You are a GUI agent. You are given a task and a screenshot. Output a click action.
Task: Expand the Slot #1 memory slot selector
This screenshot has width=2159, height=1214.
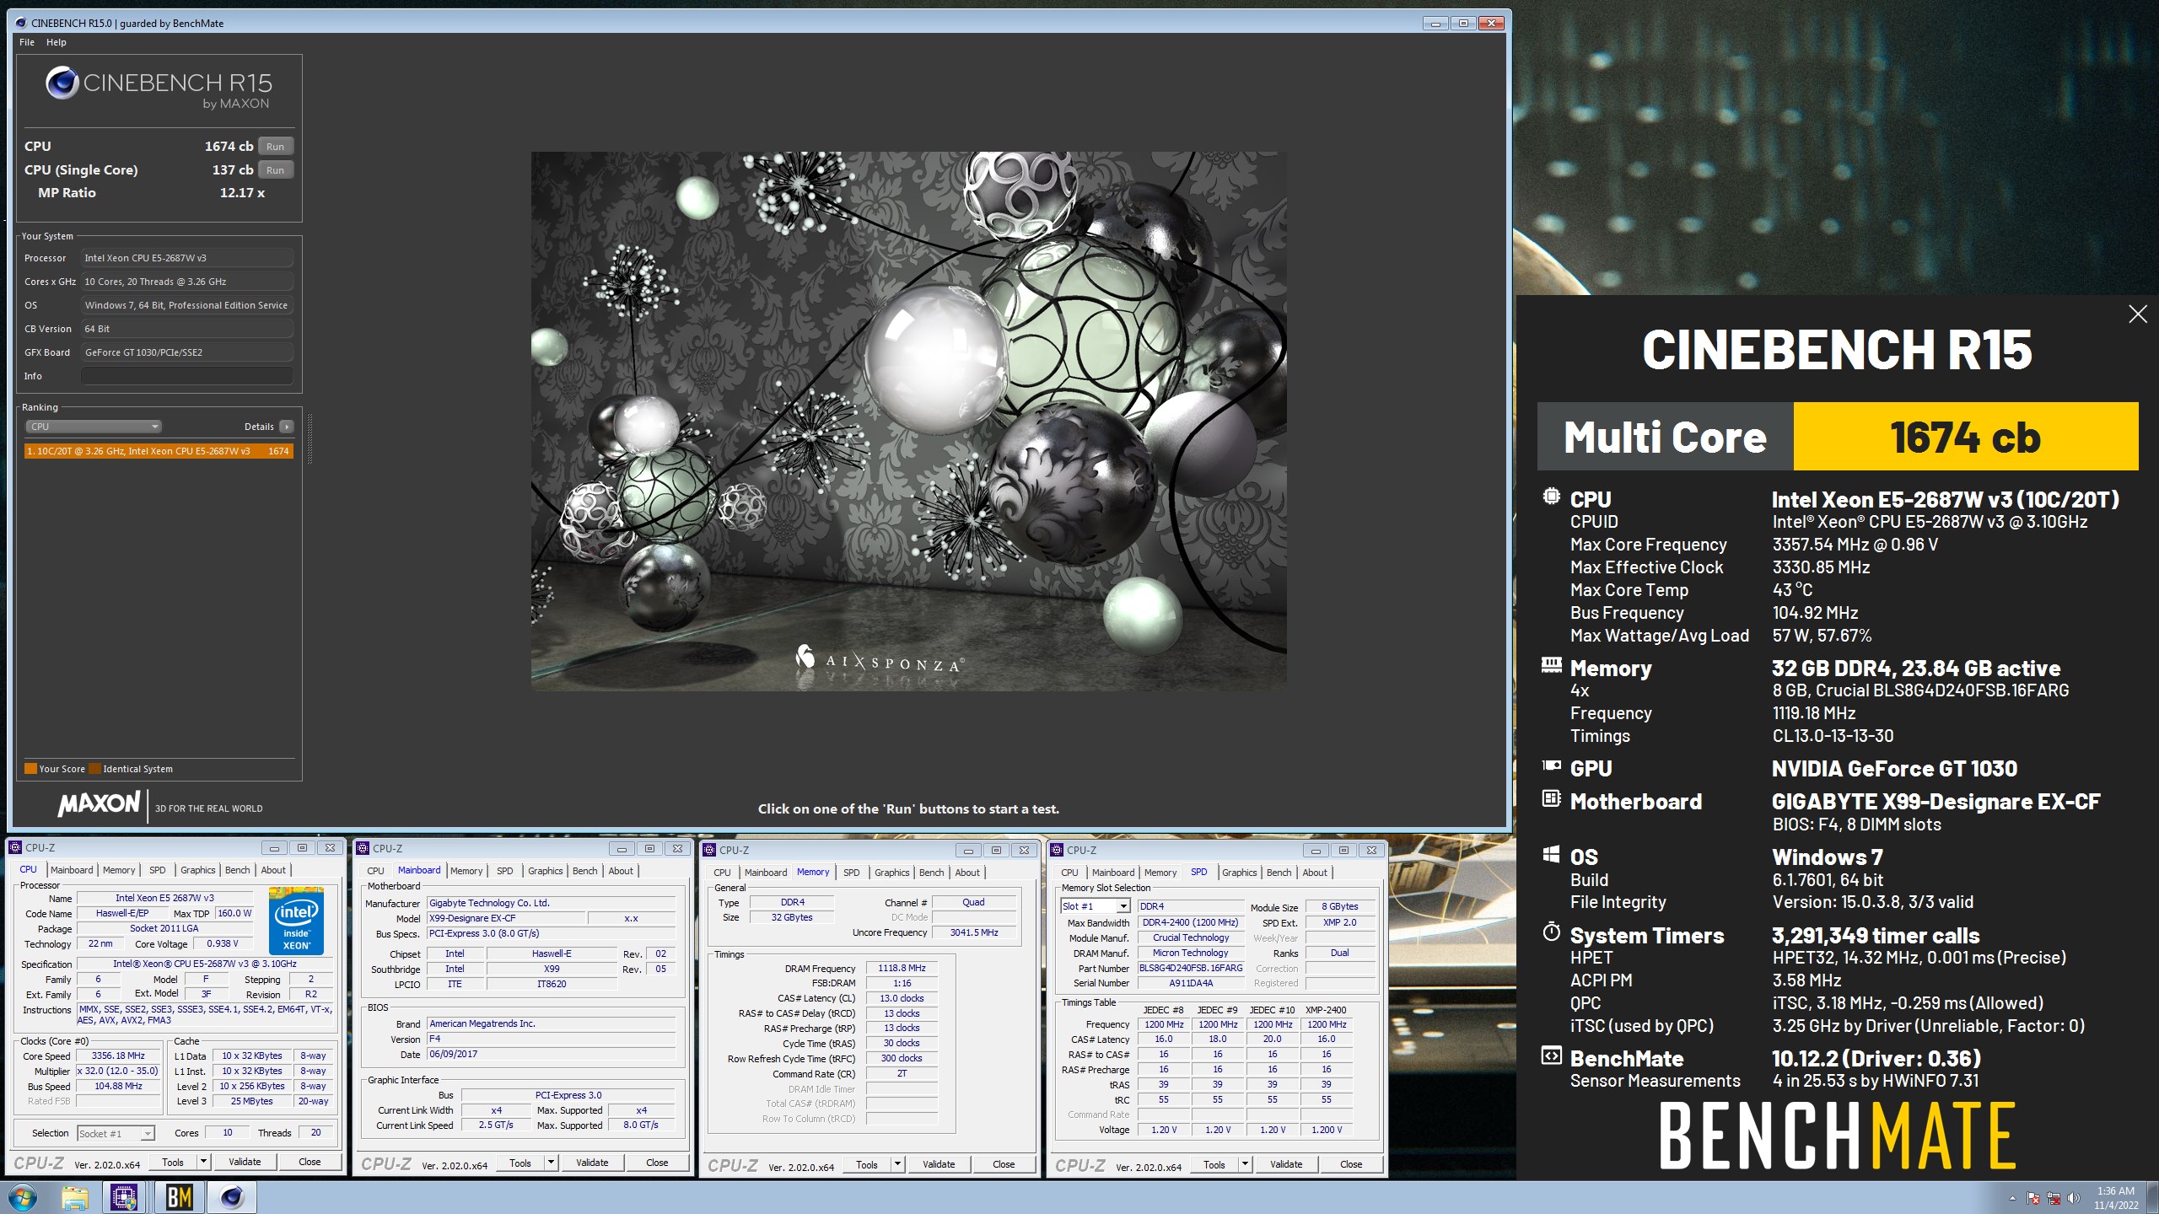pyautogui.click(x=1123, y=906)
